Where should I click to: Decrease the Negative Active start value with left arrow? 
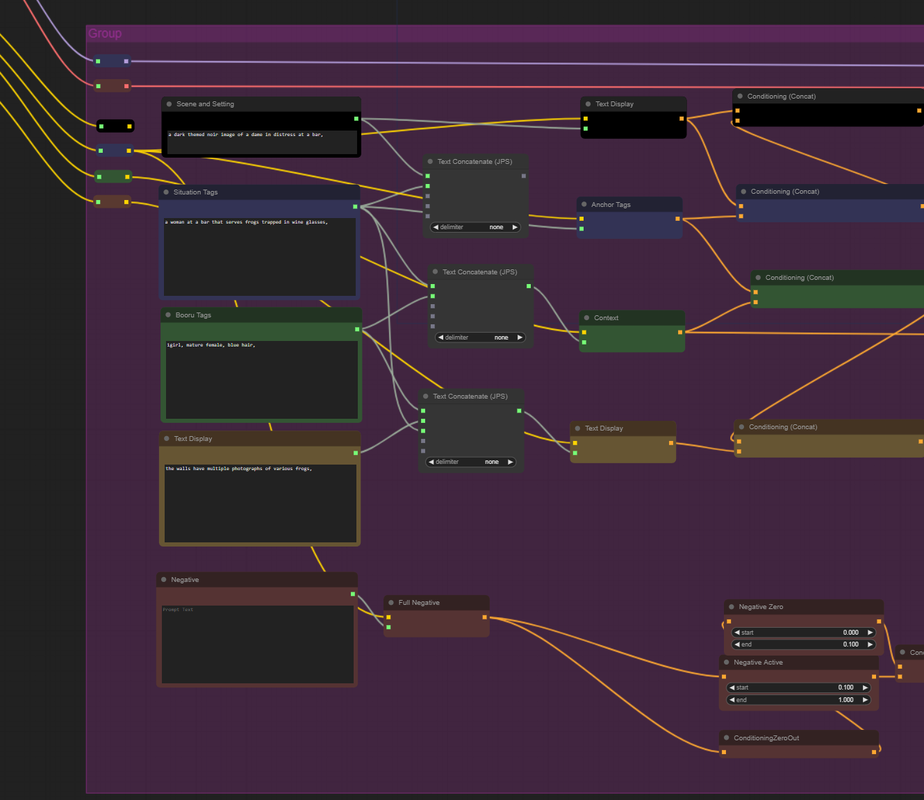pos(732,687)
